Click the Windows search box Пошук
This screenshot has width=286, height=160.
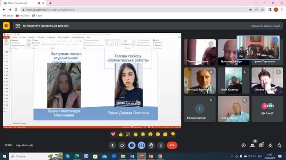(x=36, y=156)
